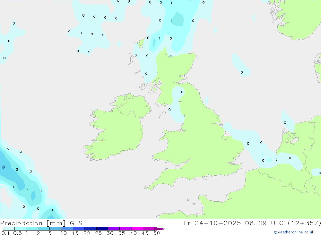This screenshot has width=321, height=235.
Task: Click the "25" legend scale value
Action: 98,233
